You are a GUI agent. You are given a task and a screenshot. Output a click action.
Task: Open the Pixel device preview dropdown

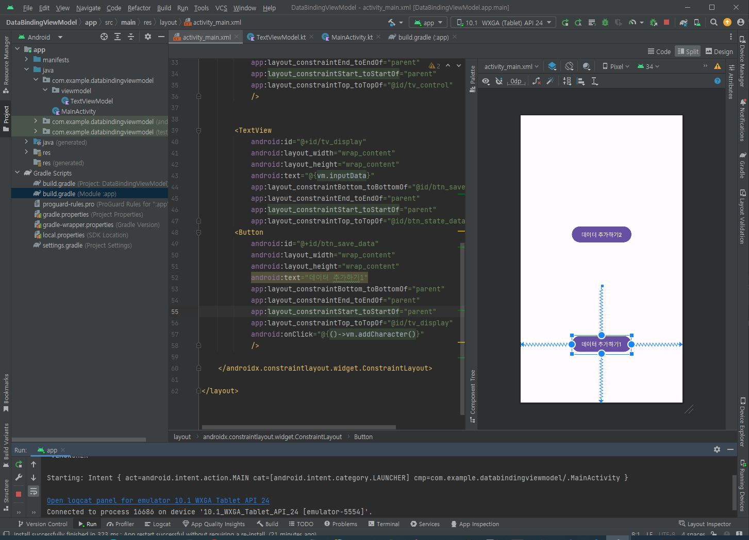point(616,66)
